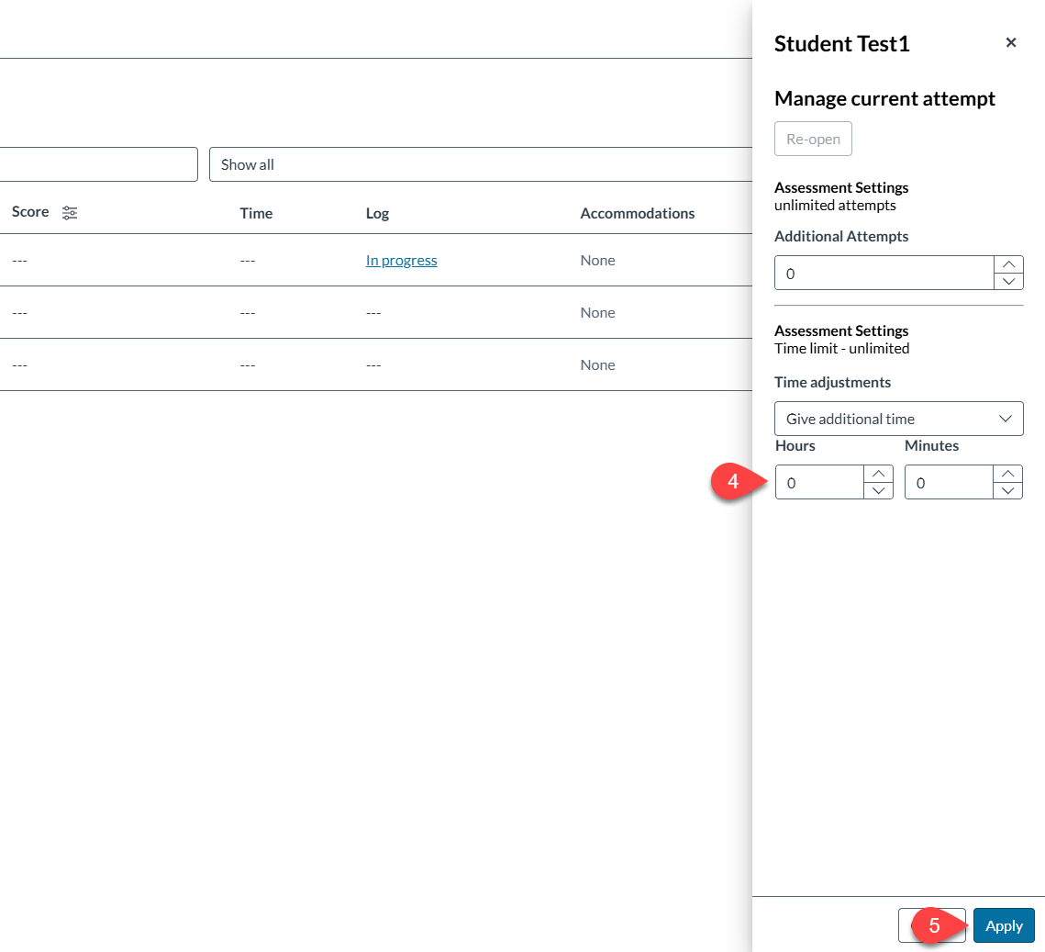
Task: Click into the Hours input field
Action: pyautogui.click(x=819, y=483)
